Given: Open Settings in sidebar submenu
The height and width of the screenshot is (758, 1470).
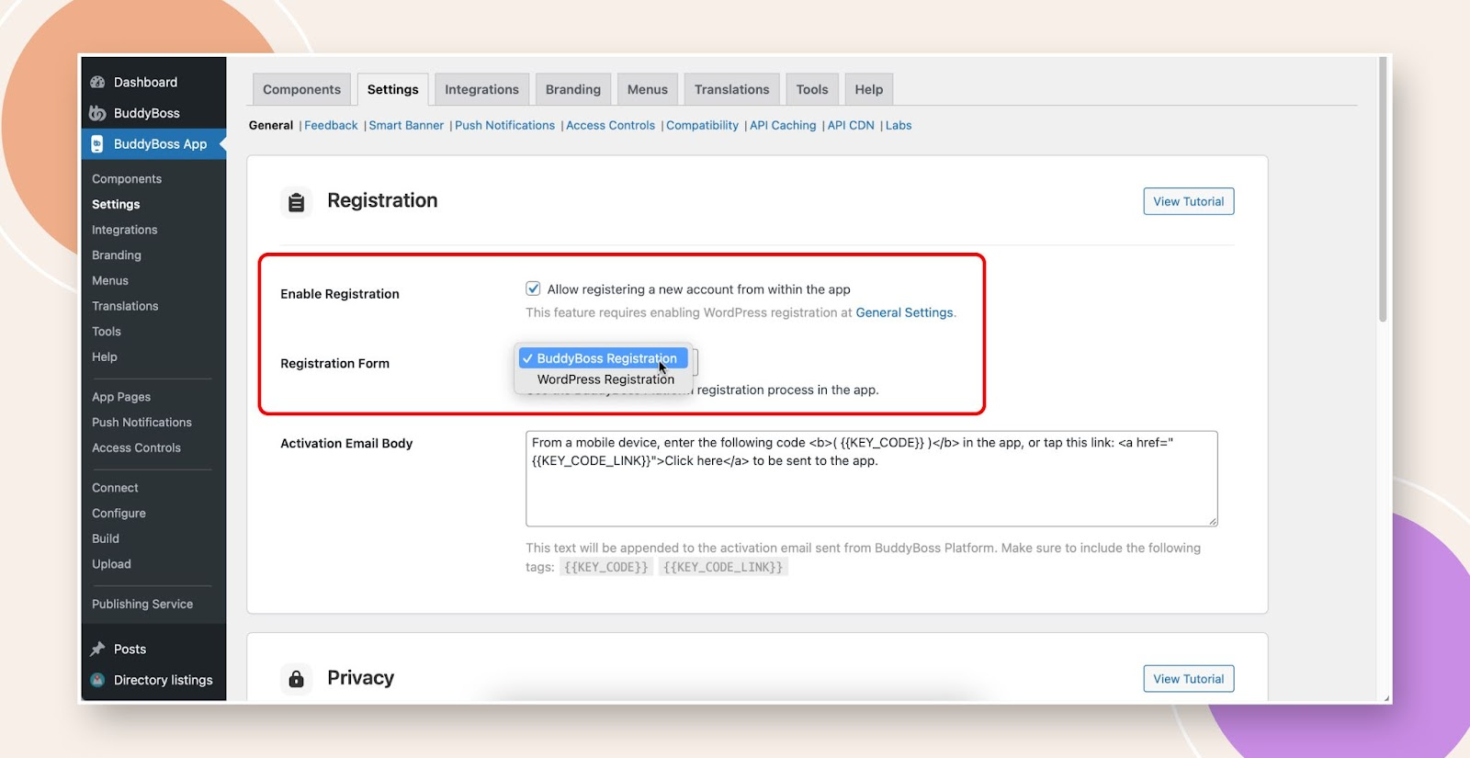Looking at the screenshot, I should pyautogui.click(x=116, y=204).
